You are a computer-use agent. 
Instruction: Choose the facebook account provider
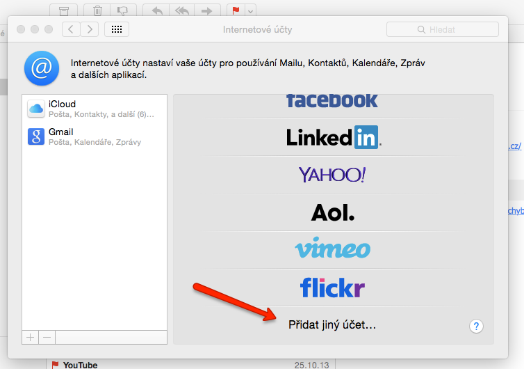tap(332, 102)
